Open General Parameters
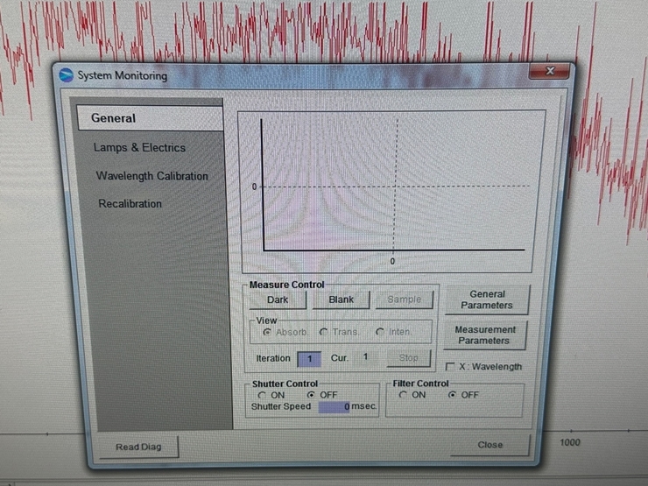648x486 pixels. (487, 299)
